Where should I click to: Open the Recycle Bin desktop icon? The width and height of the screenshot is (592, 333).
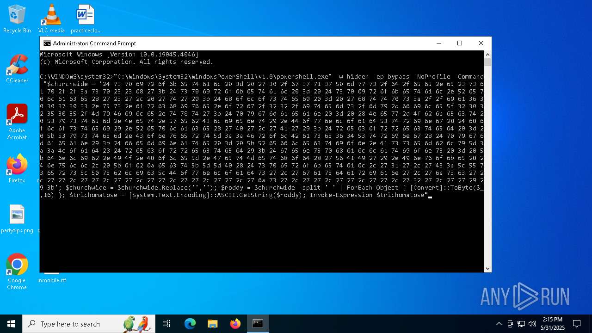coord(17,19)
